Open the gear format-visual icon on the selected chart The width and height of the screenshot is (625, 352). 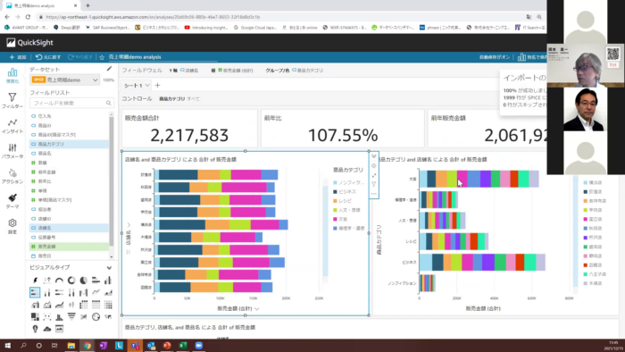tap(374, 166)
